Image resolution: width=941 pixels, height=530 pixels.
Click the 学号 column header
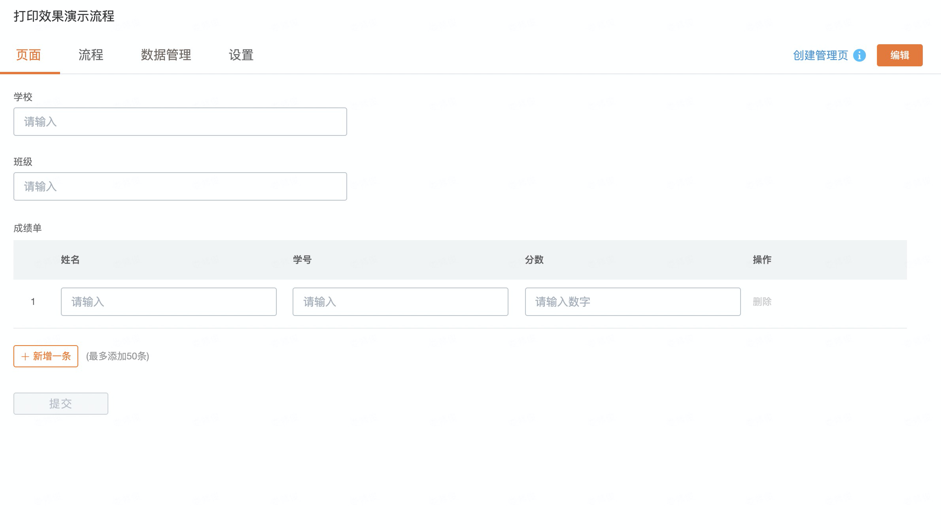tap(302, 260)
